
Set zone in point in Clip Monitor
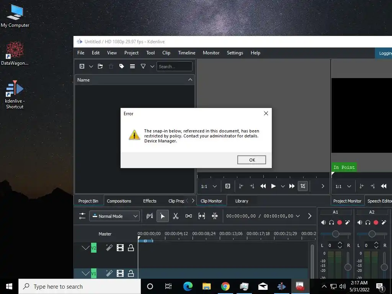(x=241, y=186)
